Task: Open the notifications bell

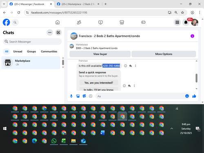Action: point(186,22)
